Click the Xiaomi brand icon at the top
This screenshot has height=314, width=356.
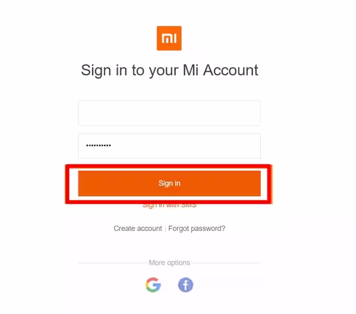(169, 38)
